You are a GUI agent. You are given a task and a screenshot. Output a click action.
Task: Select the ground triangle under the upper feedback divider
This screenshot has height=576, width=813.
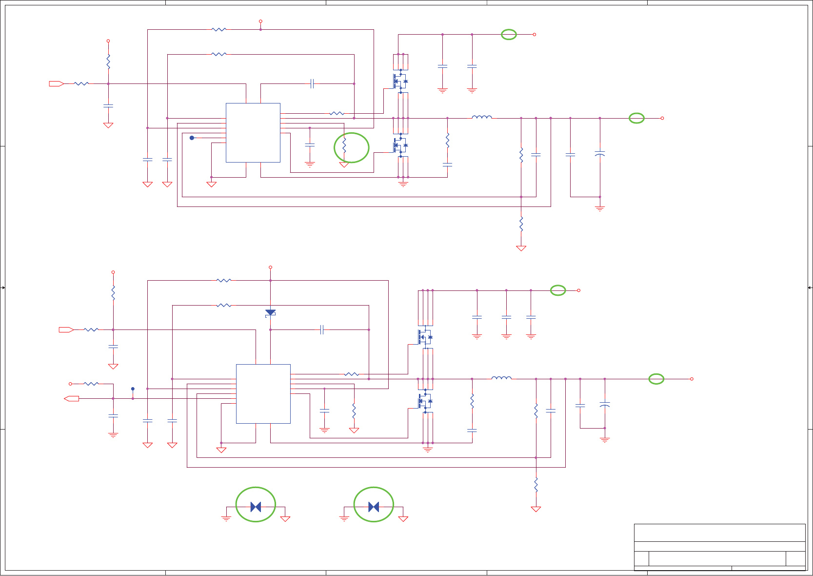click(x=521, y=248)
